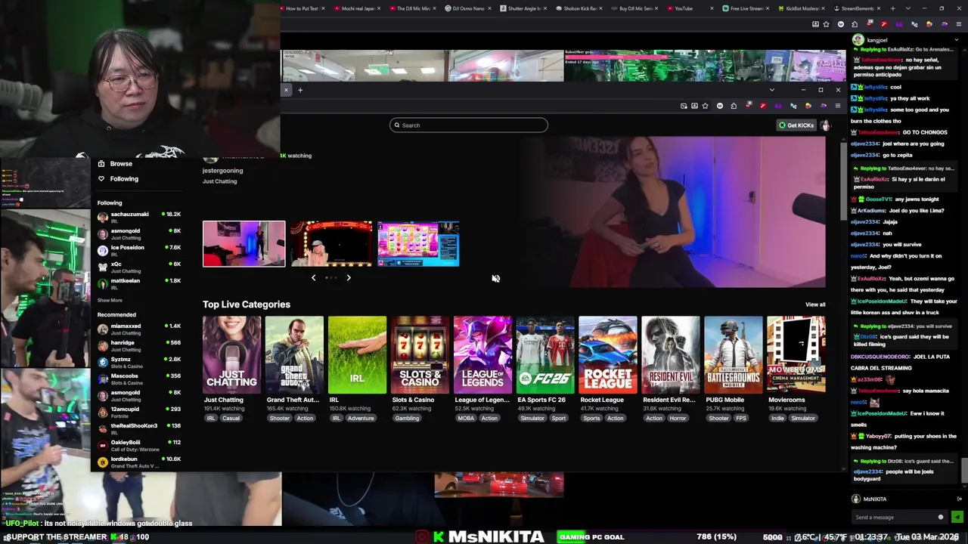
Task: Click the MOBA tag under League of Legends
Action: 466,418
